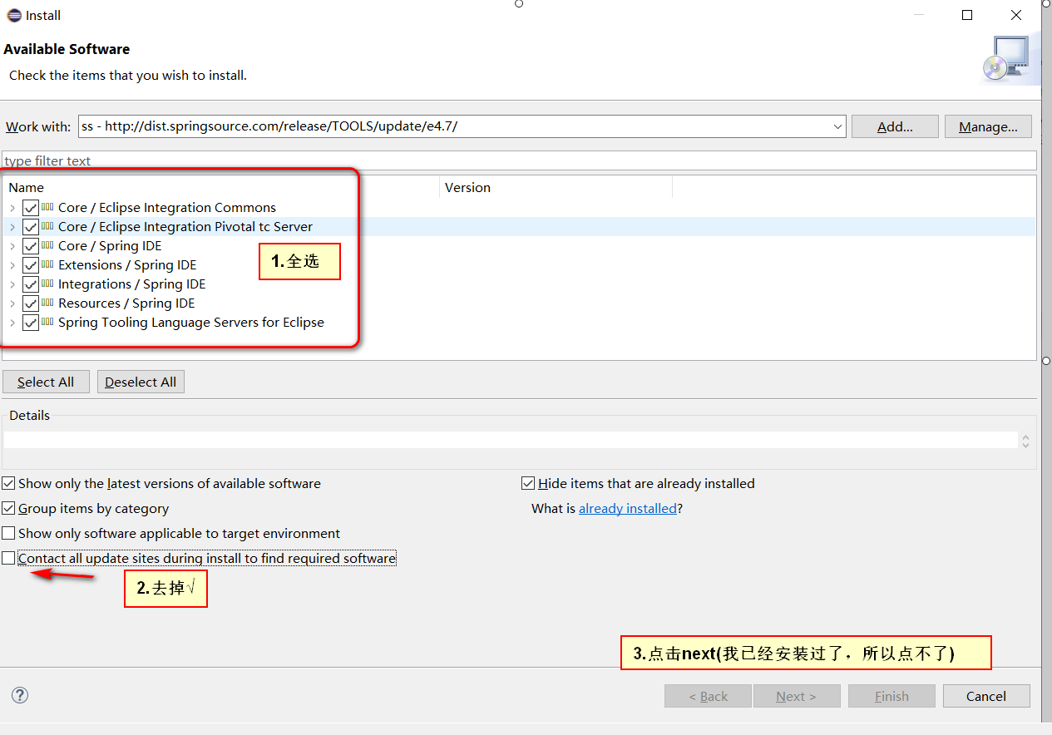Expand the Integrations / Spring IDE node
This screenshot has width=1052, height=735.
coord(12,284)
